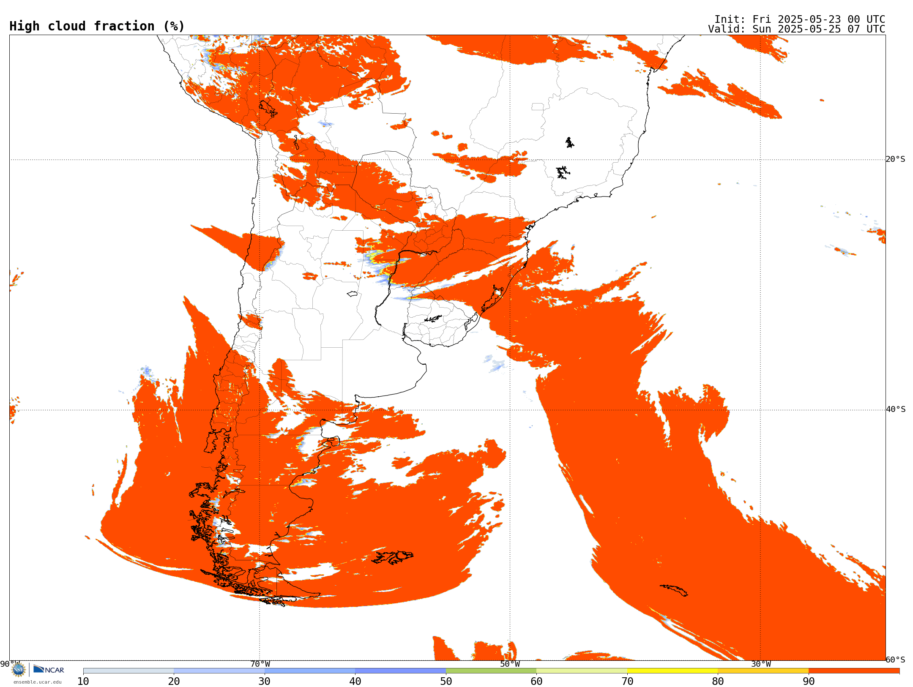Click the colorbar tick label 30

265,682
